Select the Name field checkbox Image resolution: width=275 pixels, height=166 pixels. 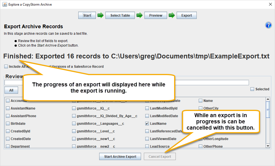[200, 101]
